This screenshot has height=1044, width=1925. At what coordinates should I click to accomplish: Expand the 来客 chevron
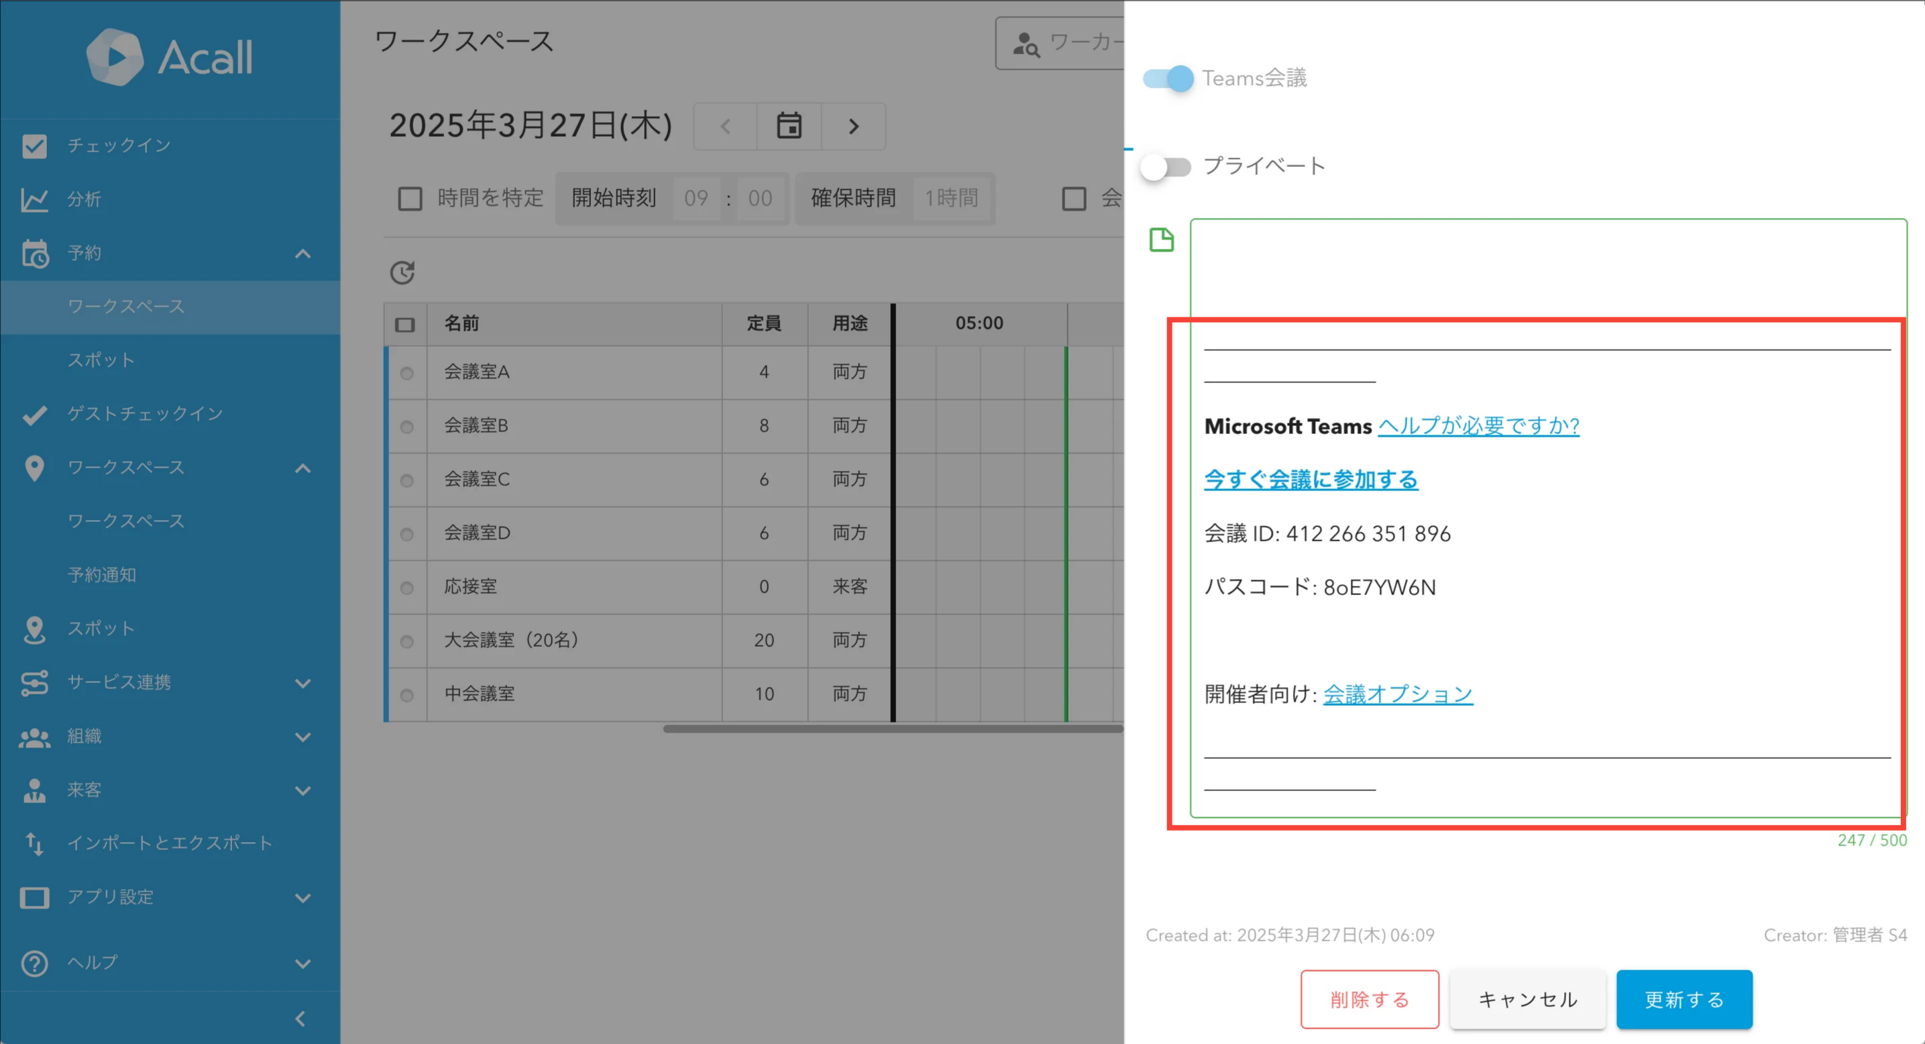302,790
